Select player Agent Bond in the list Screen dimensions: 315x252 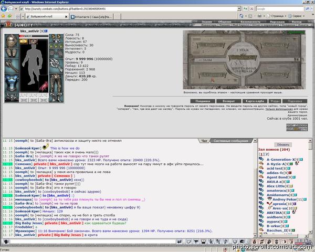[x=277, y=177]
